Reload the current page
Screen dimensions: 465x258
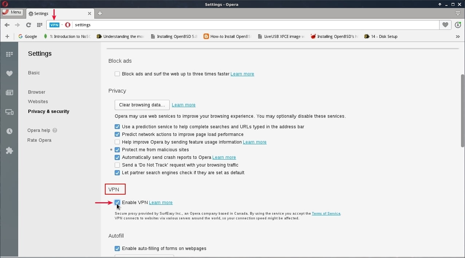pos(28,25)
